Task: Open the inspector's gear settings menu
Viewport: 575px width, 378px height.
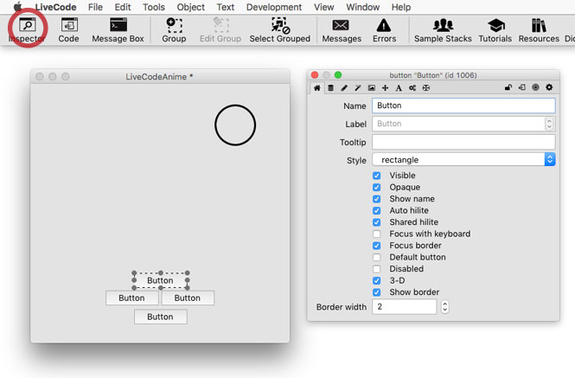Action: (549, 87)
